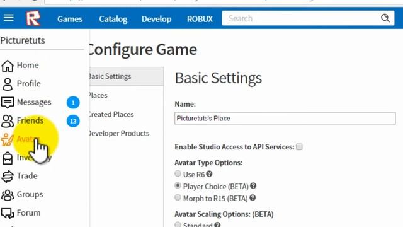Switch to the Basic Settings tab
Viewport: 403px width, 227px height.
pyautogui.click(x=127, y=76)
